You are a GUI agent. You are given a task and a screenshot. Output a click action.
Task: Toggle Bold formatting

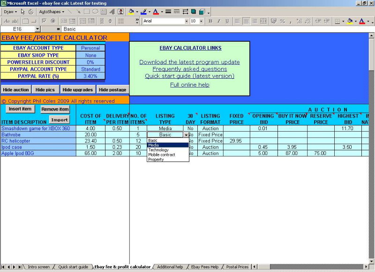point(210,21)
